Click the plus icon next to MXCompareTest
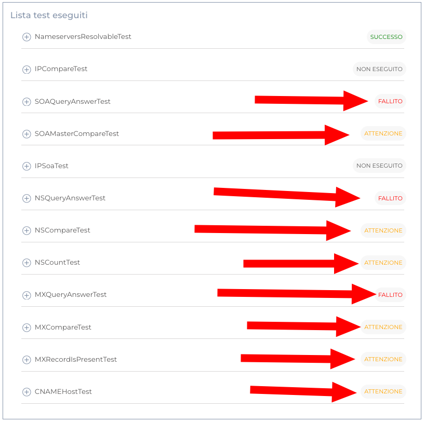 (x=26, y=328)
